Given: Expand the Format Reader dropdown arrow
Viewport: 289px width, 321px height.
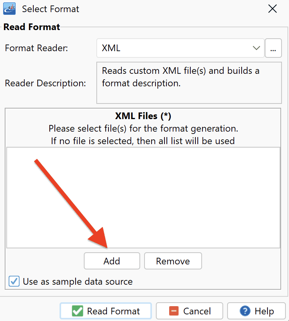Looking at the screenshot, I should pos(256,48).
